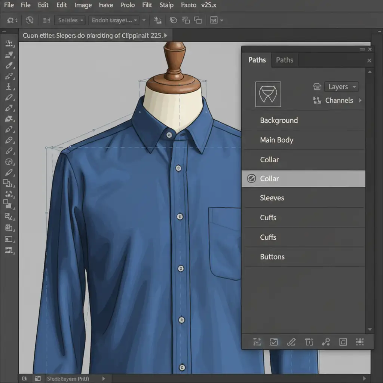The height and width of the screenshot is (383, 383).
Task: Select the Stamp tool in left toolbar
Action: pos(9,87)
